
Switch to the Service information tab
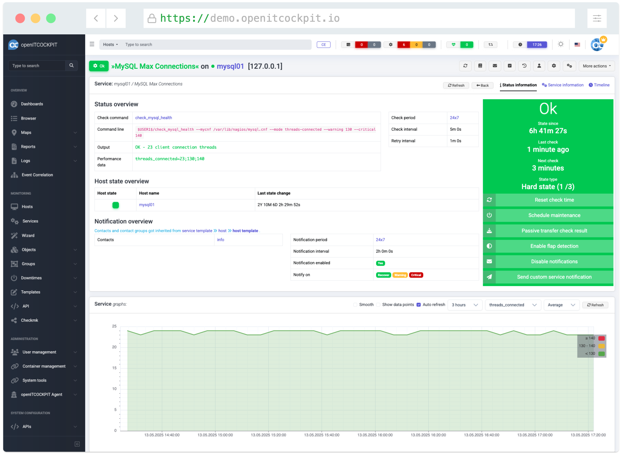point(563,85)
